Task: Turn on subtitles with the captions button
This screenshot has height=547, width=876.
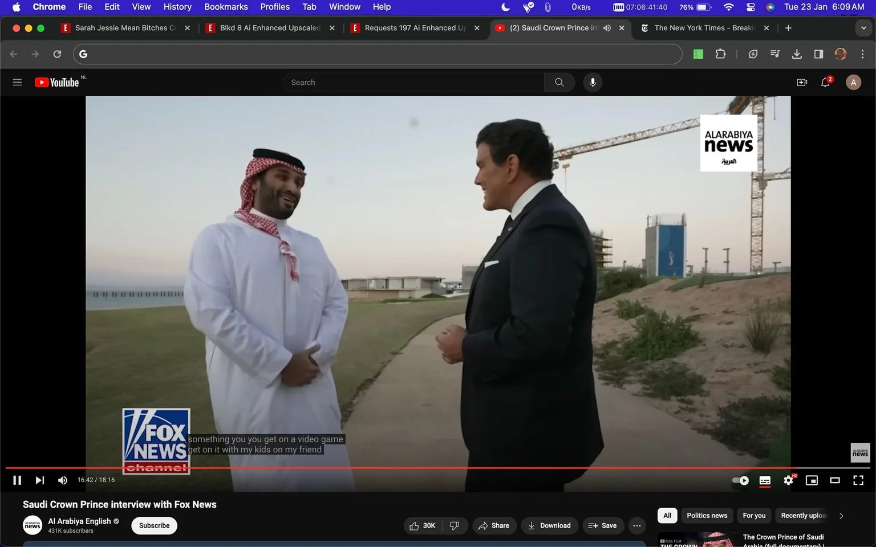Action: point(765,480)
